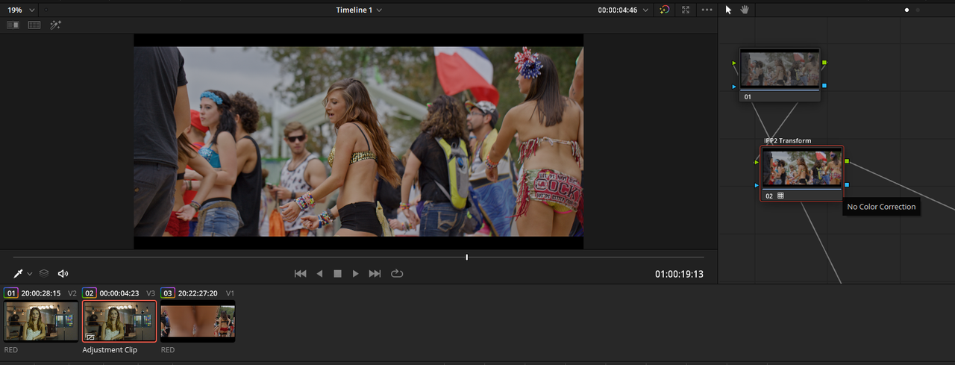Select clip 02 Adjustment Clip thumbnail
This screenshot has height=365, width=955.
pos(119,321)
